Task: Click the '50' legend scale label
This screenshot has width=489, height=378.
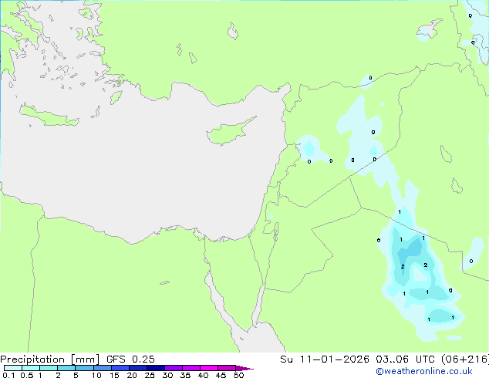Action: pos(239,375)
